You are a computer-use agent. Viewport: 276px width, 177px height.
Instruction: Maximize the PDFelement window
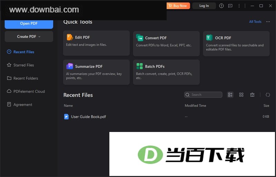tap(261, 6)
